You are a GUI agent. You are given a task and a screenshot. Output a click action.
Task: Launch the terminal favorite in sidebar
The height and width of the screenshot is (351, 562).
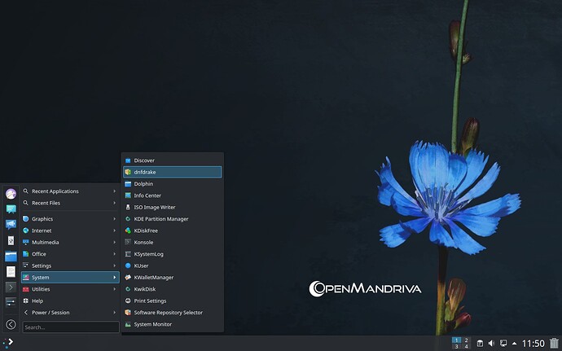tap(11, 287)
